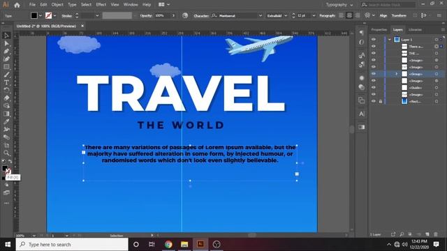
Task: Click the align left paragraph icon
Action: (x=342, y=15)
